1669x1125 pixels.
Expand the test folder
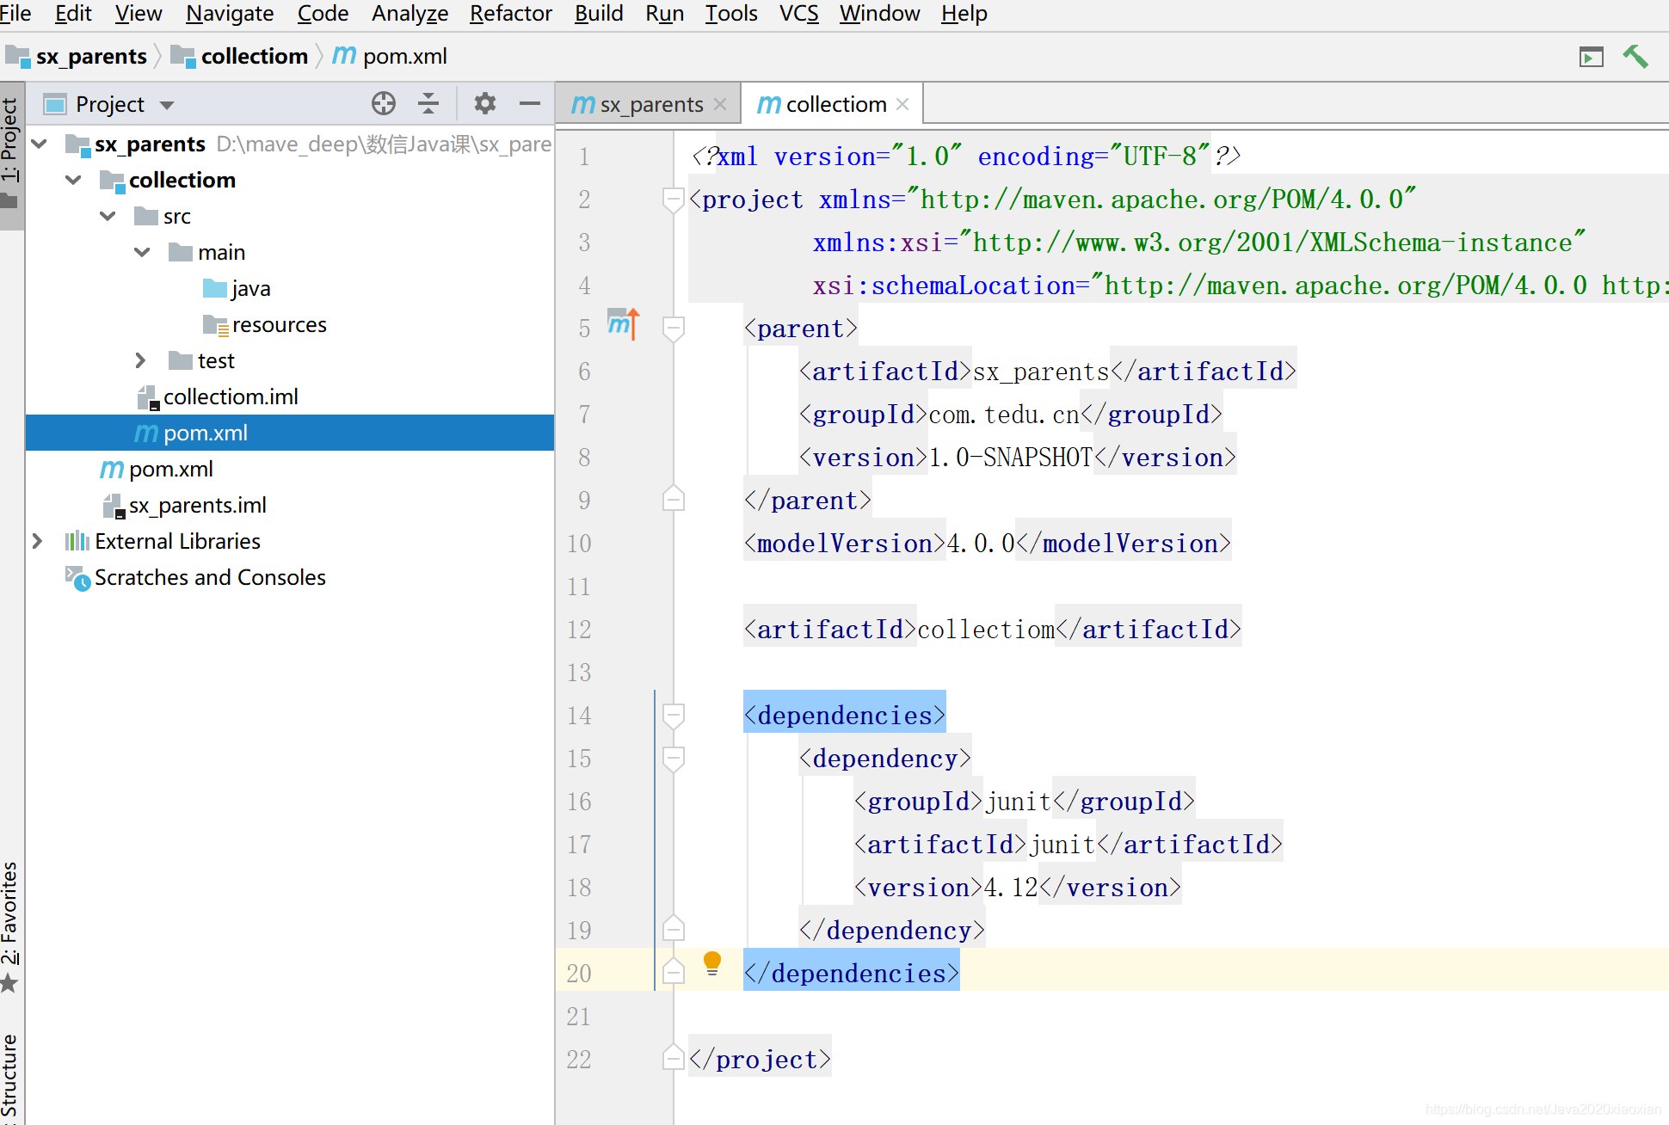pos(140,360)
